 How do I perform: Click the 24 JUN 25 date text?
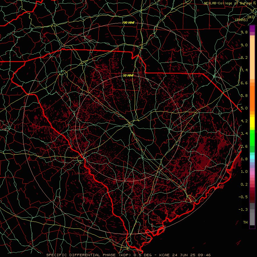184,255
